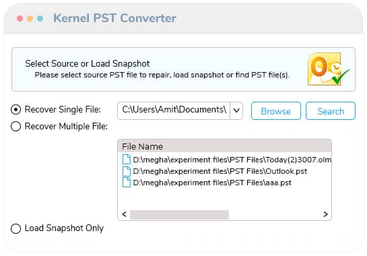Click the file icon beside aaa.pst
The image size is (367, 256).
pos(127,183)
